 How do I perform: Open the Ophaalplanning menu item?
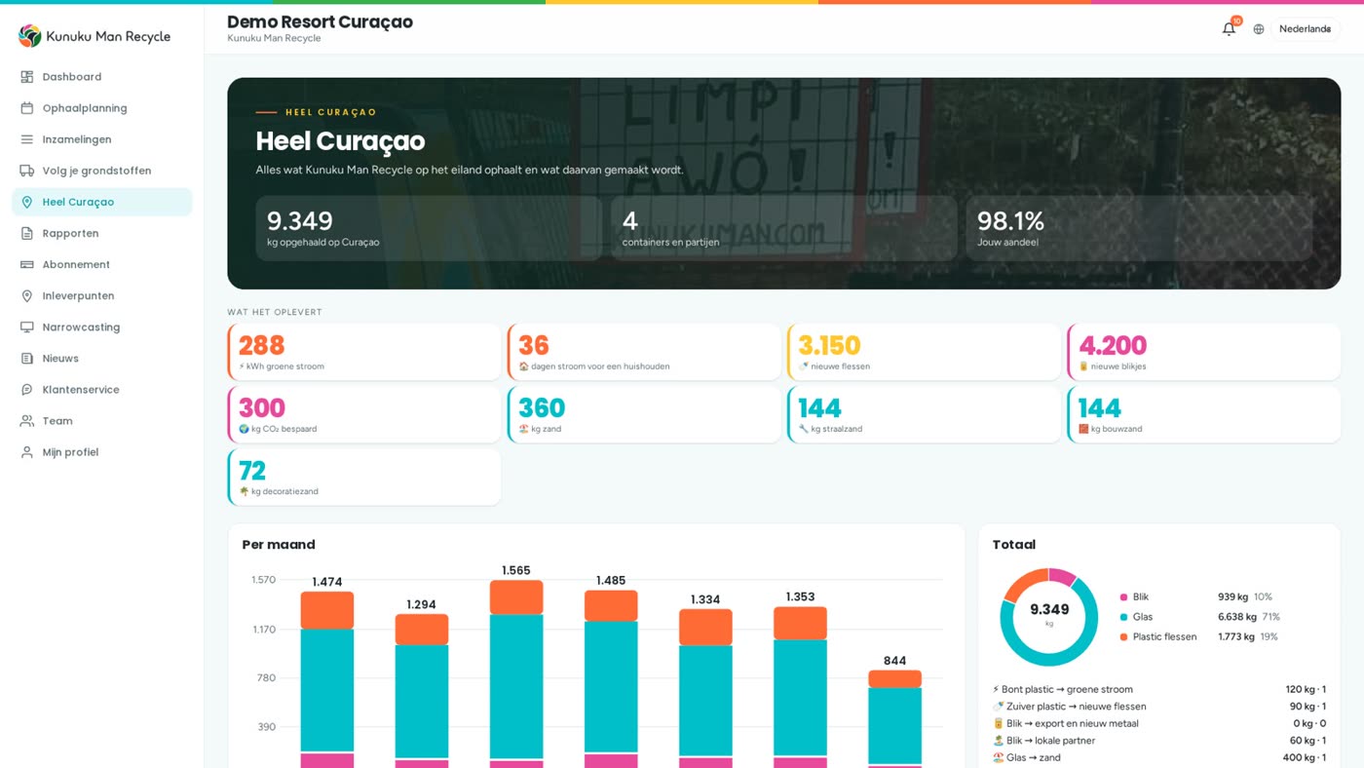(x=102, y=108)
